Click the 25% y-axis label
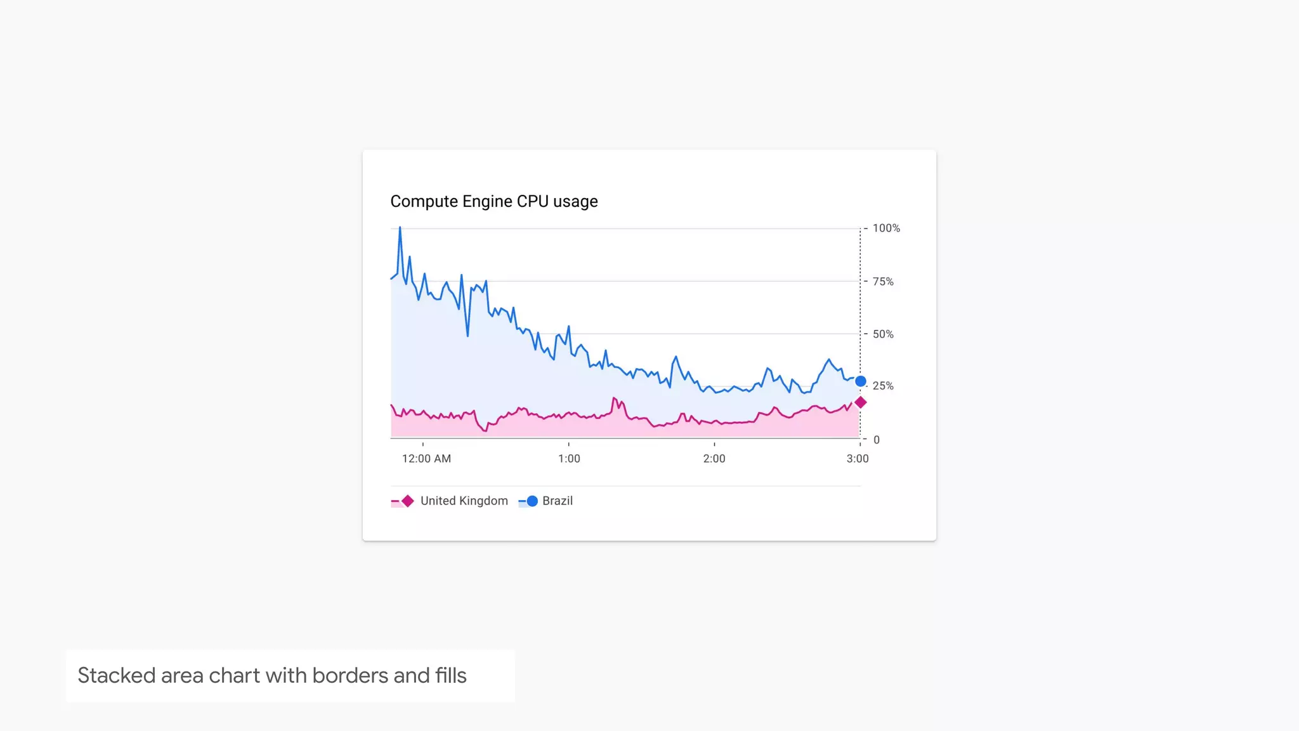 click(x=882, y=386)
